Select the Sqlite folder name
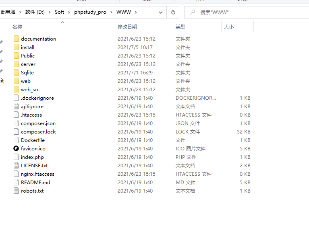The height and width of the screenshot is (232, 309). pyautogui.click(x=27, y=72)
